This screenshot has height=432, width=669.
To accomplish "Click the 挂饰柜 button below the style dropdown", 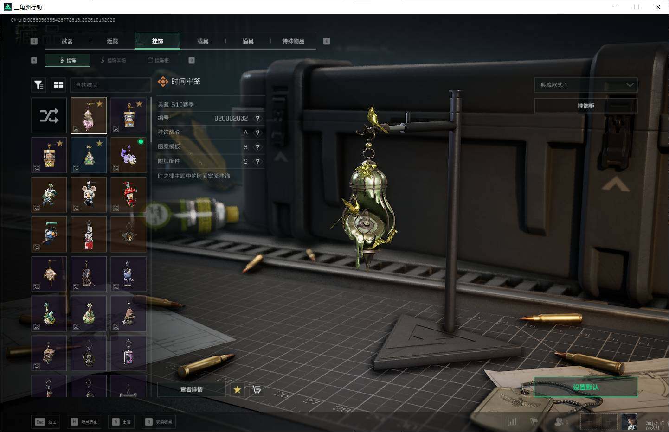I will (x=586, y=106).
